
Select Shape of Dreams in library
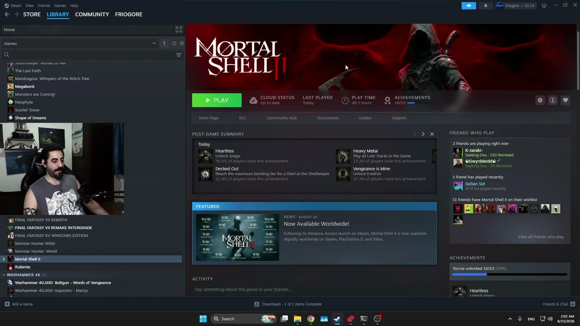coord(30,118)
